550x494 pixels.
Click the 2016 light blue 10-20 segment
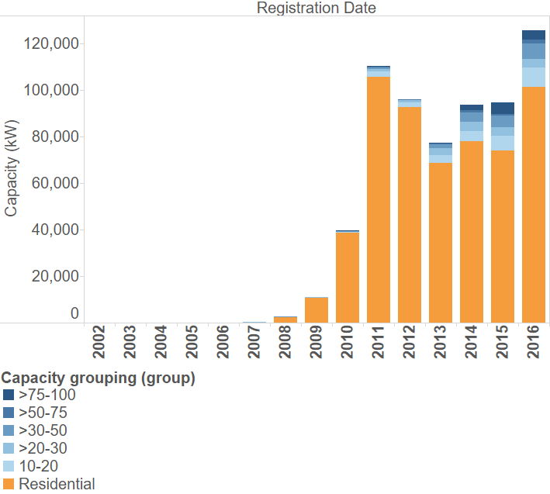[x=534, y=77]
